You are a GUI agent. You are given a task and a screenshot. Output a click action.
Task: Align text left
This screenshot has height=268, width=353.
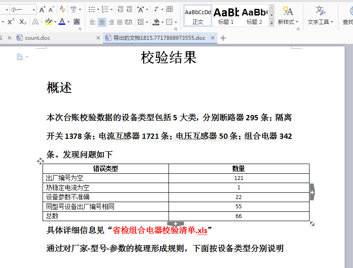tap(93, 22)
